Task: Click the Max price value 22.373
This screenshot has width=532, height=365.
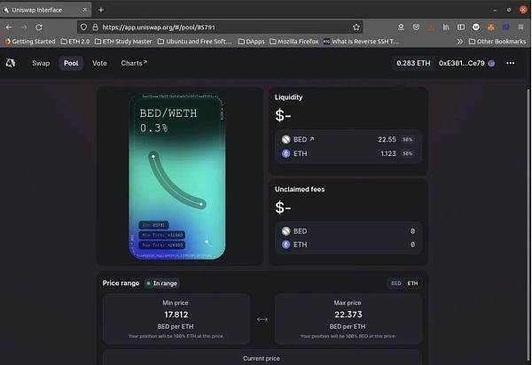Action: point(348,315)
